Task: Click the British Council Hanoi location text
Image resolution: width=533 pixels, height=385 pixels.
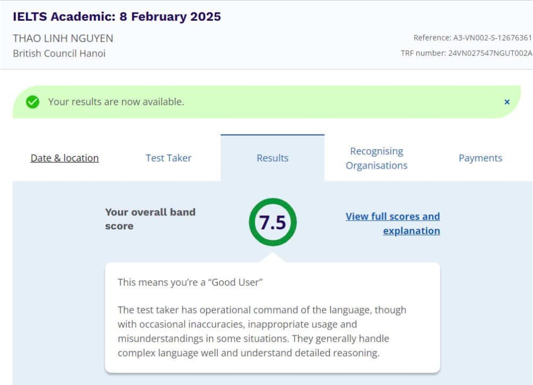Action: click(x=59, y=53)
